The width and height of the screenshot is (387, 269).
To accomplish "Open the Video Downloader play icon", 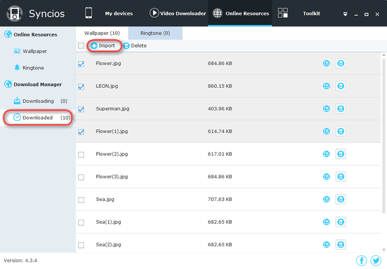I will (154, 13).
